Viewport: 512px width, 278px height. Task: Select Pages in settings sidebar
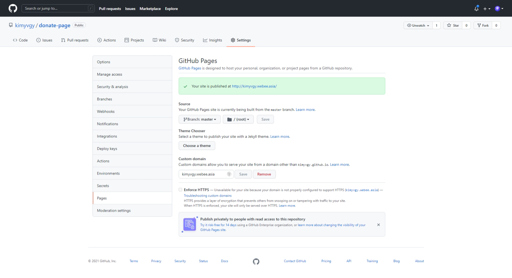[132, 198]
